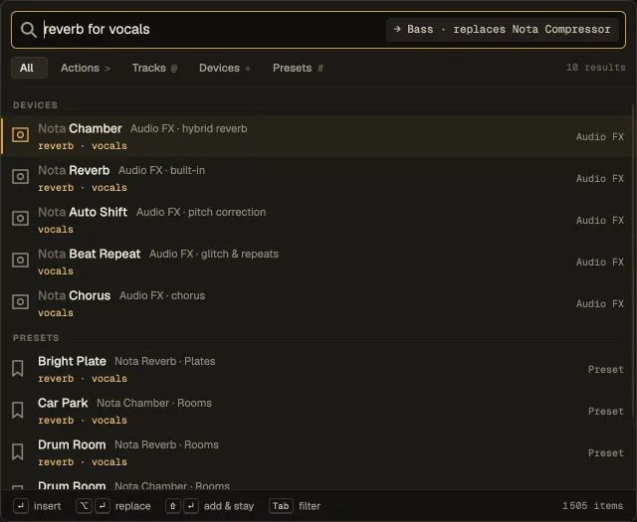The width and height of the screenshot is (637, 522).
Task: Click the Nota Reverb device icon
Action: [x=20, y=177]
